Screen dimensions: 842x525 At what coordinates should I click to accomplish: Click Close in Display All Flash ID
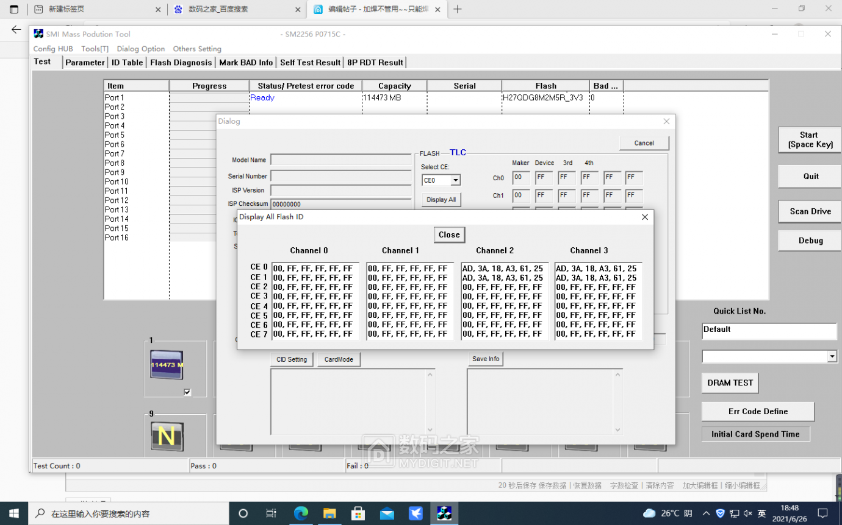pyautogui.click(x=449, y=234)
